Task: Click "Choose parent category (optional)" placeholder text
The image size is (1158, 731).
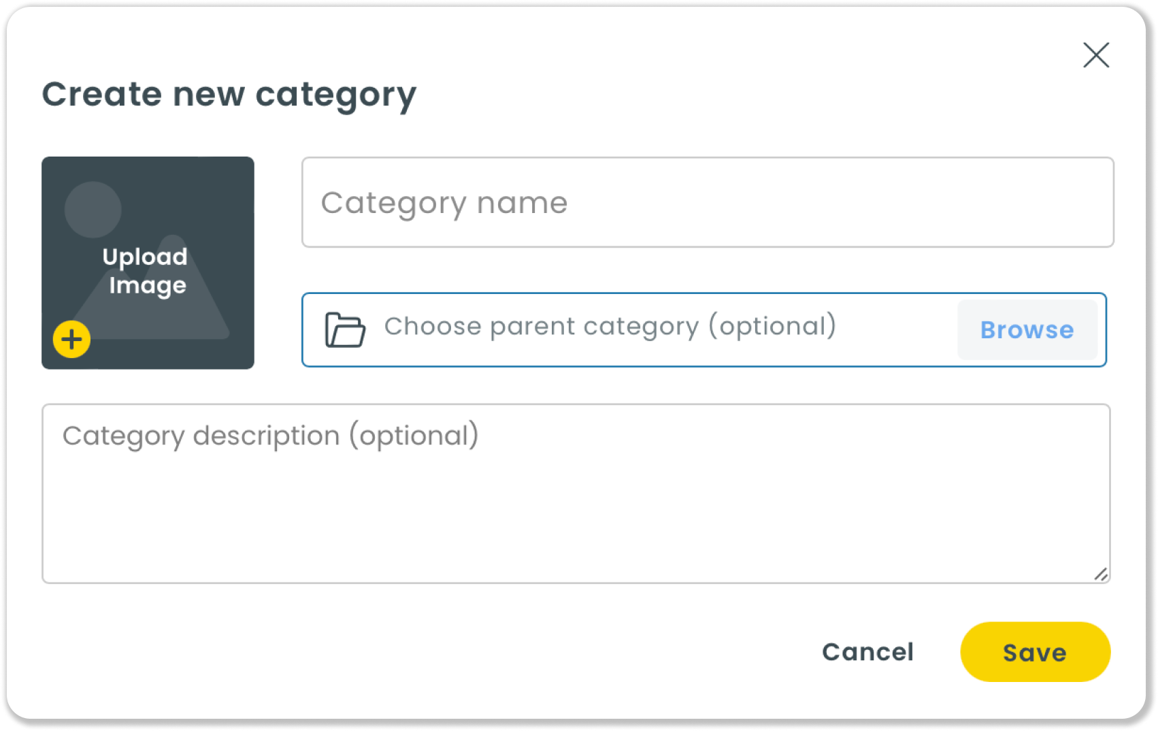Action: [610, 327]
